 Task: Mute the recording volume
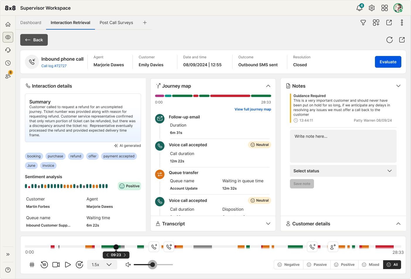[x=128, y=265]
